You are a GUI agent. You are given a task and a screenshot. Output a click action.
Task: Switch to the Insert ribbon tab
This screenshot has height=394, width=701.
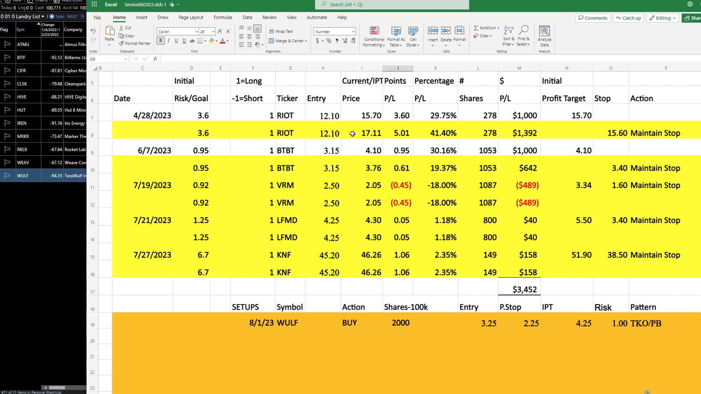coord(142,17)
